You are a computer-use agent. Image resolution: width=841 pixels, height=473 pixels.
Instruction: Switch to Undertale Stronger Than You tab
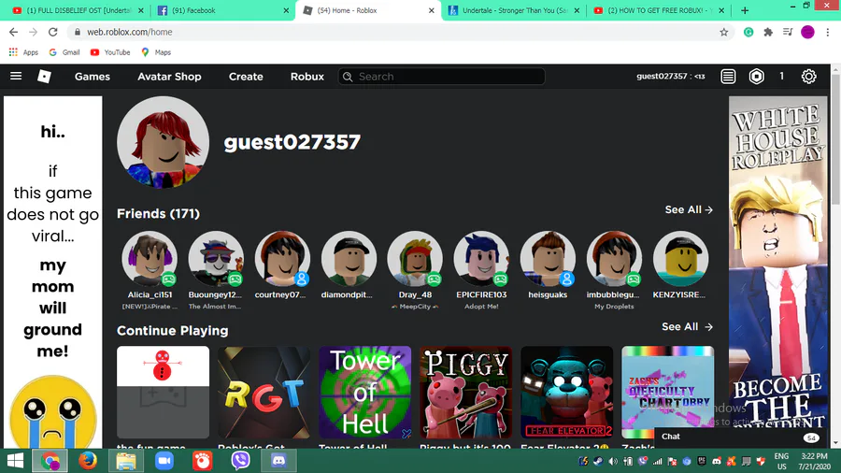pyautogui.click(x=513, y=10)
